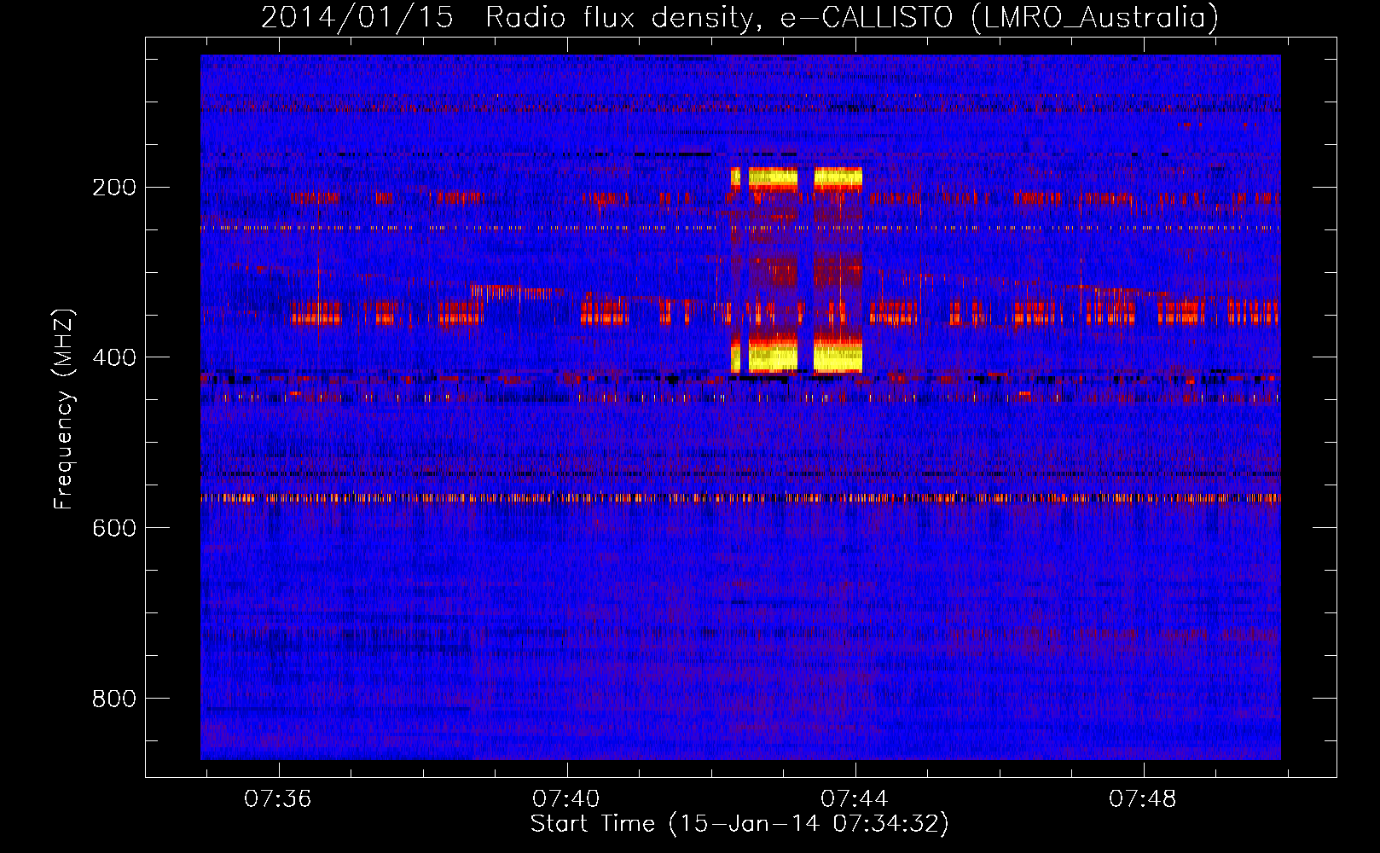The width and height of the screenshot is (1380, 853).
Task: Click the 07:44 time tick label
Action: [855, 799]
